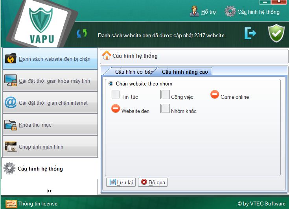Screen dimensions: 289x209
Task: Click the locked folder icon
Action: [x=11, y=125]
